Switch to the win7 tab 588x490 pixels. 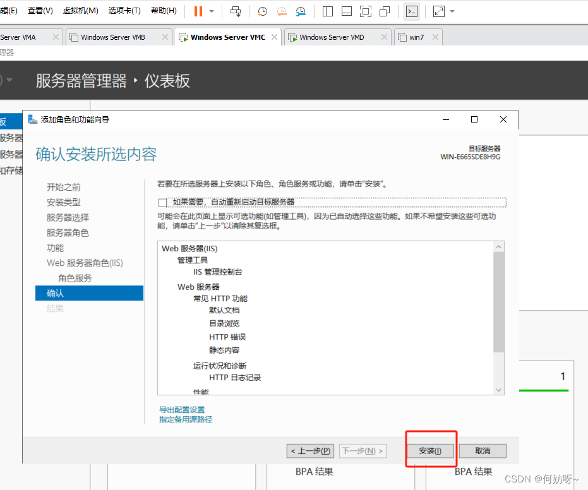(x=416, y=37)
